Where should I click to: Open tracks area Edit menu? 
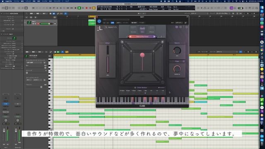click(x=32, y=14)
